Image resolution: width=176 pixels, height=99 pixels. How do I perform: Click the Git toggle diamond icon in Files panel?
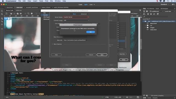(x=147, y=11)
